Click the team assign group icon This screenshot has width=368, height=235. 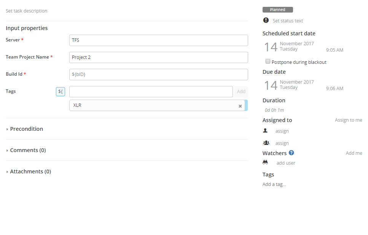(x=266, y=143)
